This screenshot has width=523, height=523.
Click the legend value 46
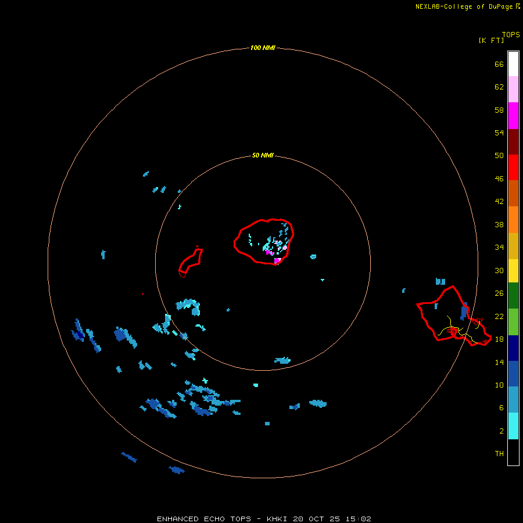pos(499,178)
